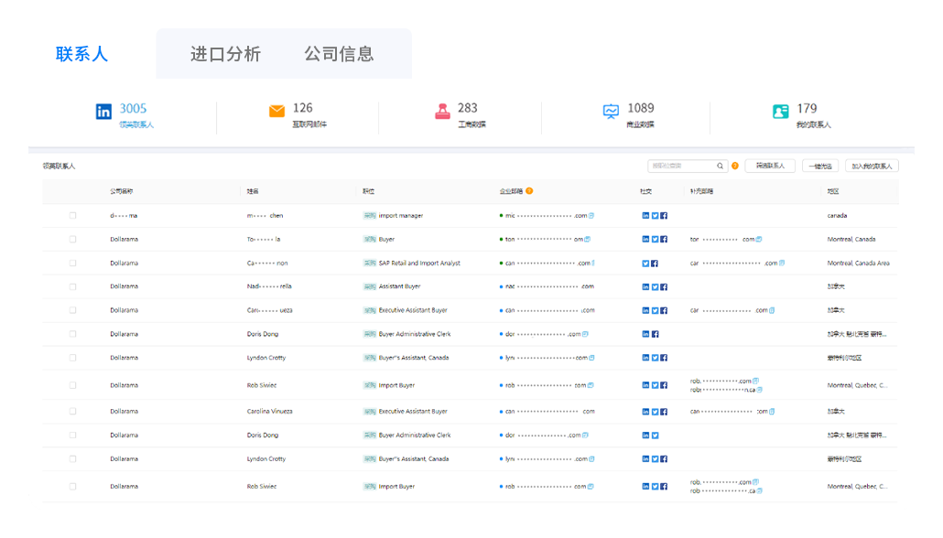The width and height of the screenshot is (943, 538).
Task: Open LinkedIn icon in Nad···rella's row
Action: click(645, 286)
